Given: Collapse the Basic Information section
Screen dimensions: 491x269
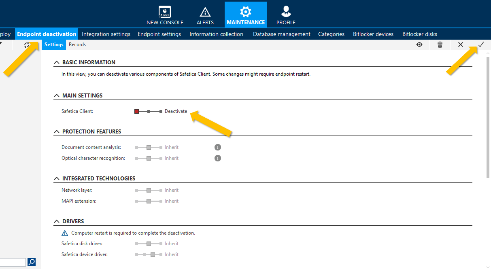Looking at the screenshot, I should (x=56, y=62).
